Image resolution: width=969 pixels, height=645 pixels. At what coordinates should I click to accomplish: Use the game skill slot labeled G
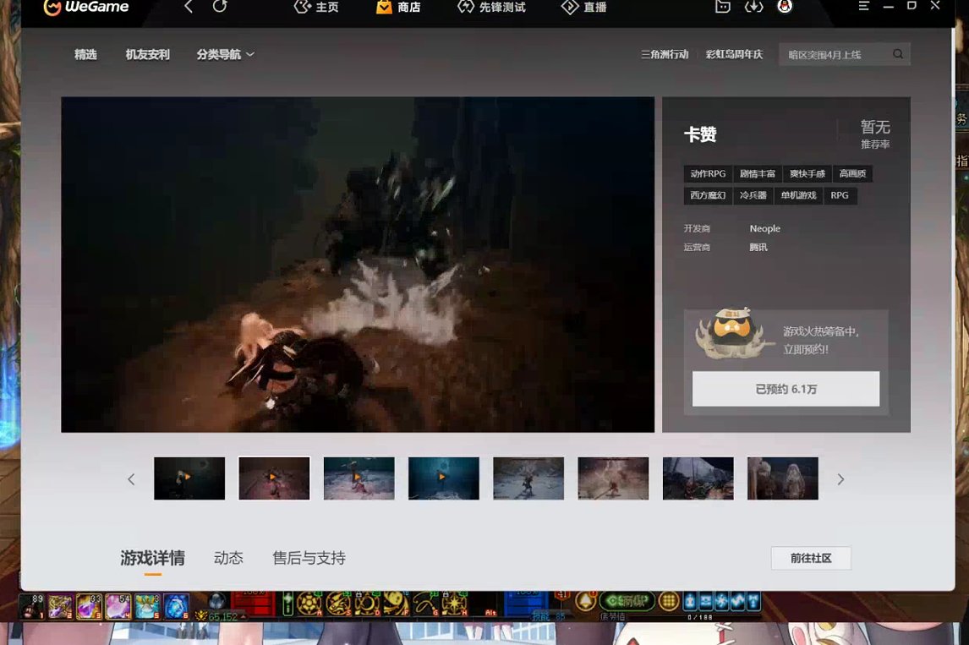point(424,604)
